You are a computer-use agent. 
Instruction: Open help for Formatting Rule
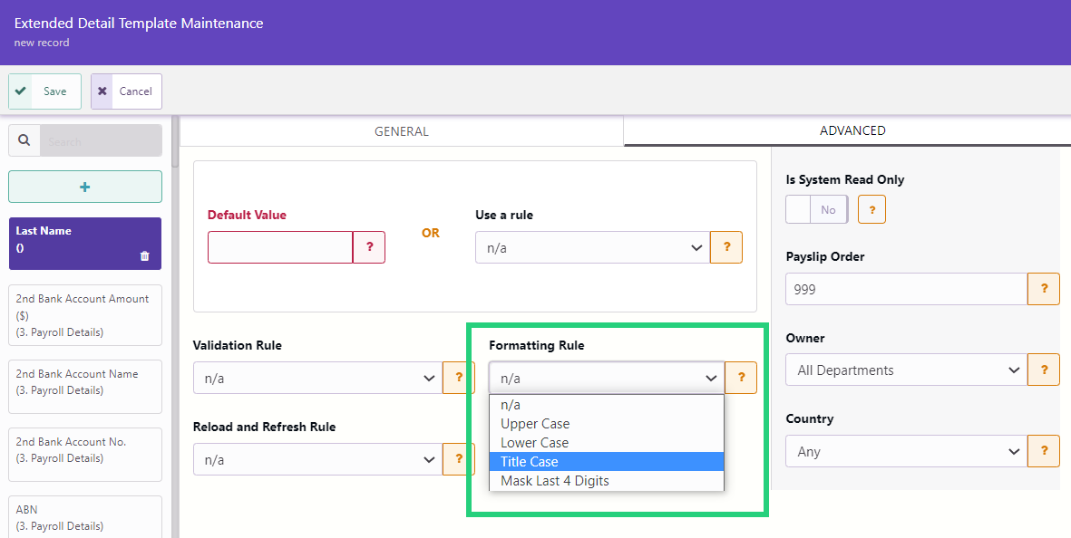[x=741, y=378]
